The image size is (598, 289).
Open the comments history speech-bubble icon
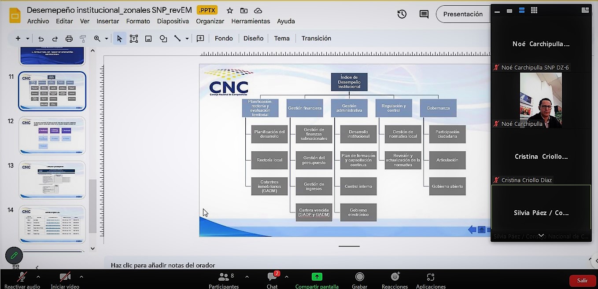pos(424,14)
